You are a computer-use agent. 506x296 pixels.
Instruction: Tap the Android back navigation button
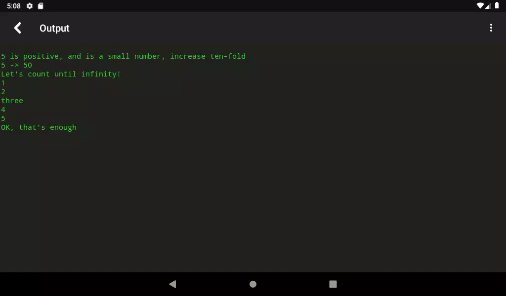172,284
